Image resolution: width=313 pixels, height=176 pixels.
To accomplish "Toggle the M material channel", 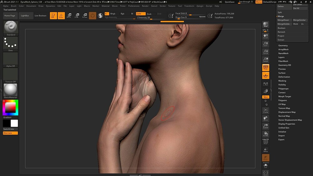I will point(132,13).
